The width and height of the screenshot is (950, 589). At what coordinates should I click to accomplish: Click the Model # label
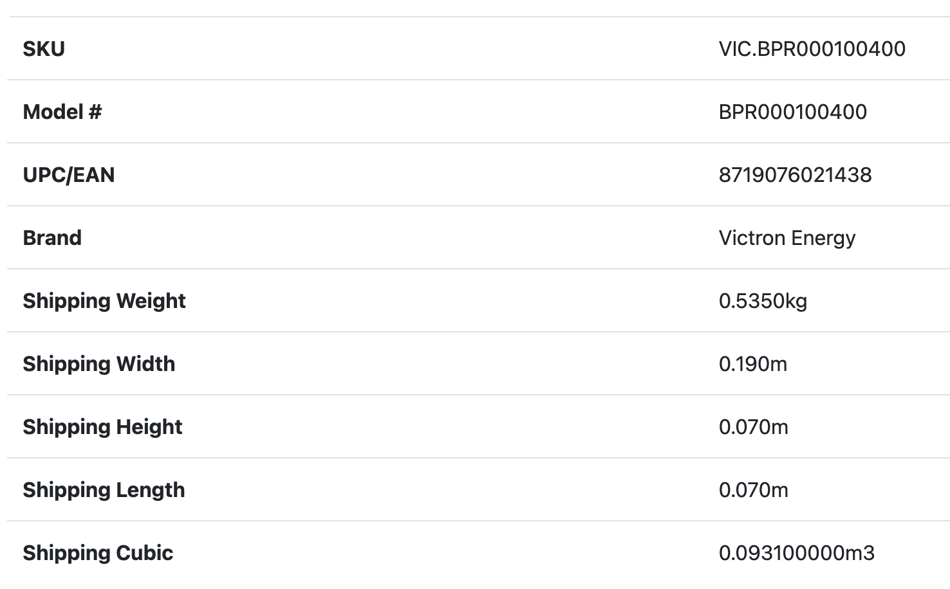point(62,112)
